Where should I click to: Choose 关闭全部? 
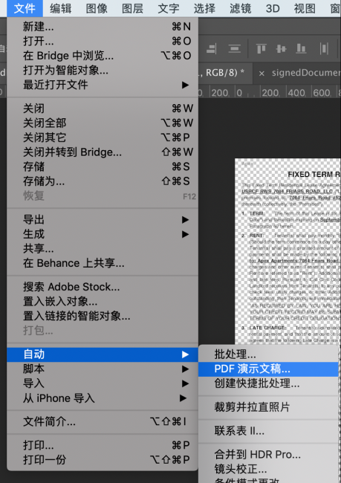103,123
